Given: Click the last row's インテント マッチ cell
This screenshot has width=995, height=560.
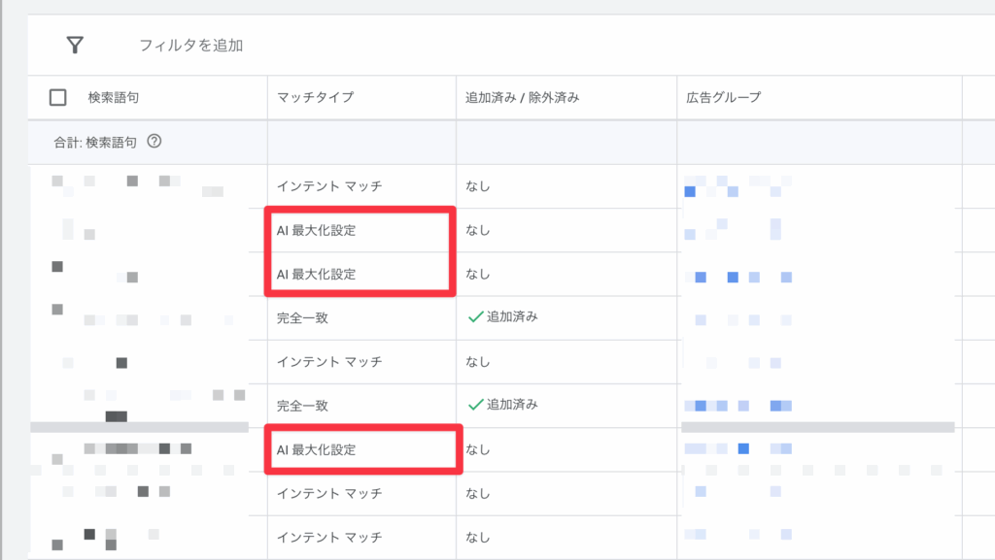Looking at the screenshot, I should (x=329, y=538).
